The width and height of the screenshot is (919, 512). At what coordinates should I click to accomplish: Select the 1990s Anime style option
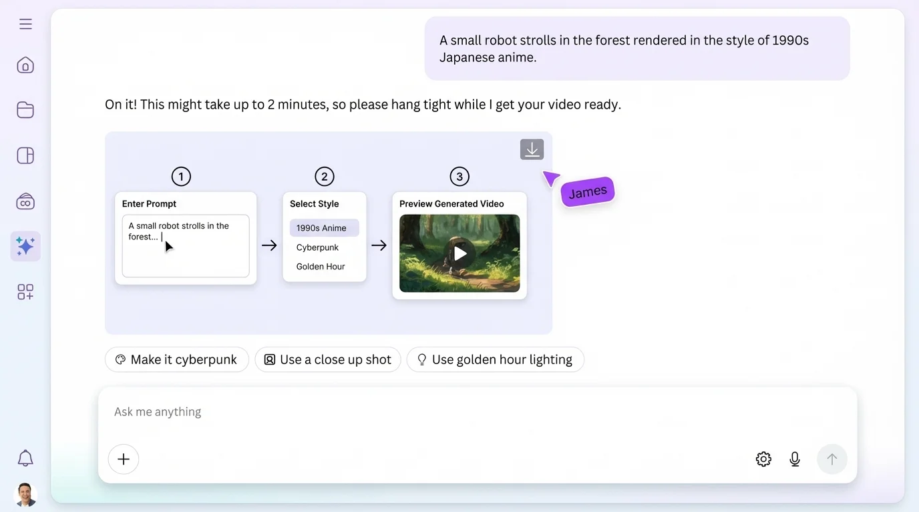click(x=325, y=227)
